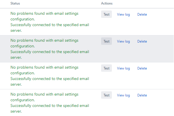Click Delete link in first row
The height and width of the screenshot is (116, 174).
pos(142,14)
